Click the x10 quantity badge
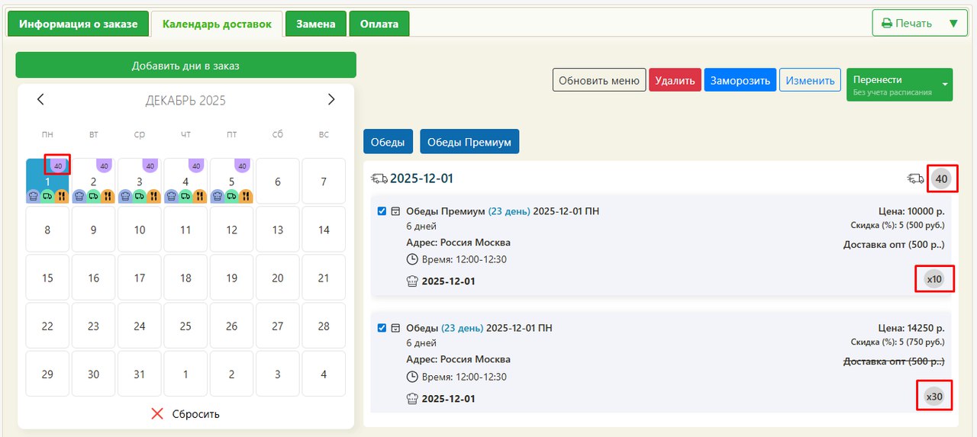Screen dimensions: 977x437 coord(934,280)
